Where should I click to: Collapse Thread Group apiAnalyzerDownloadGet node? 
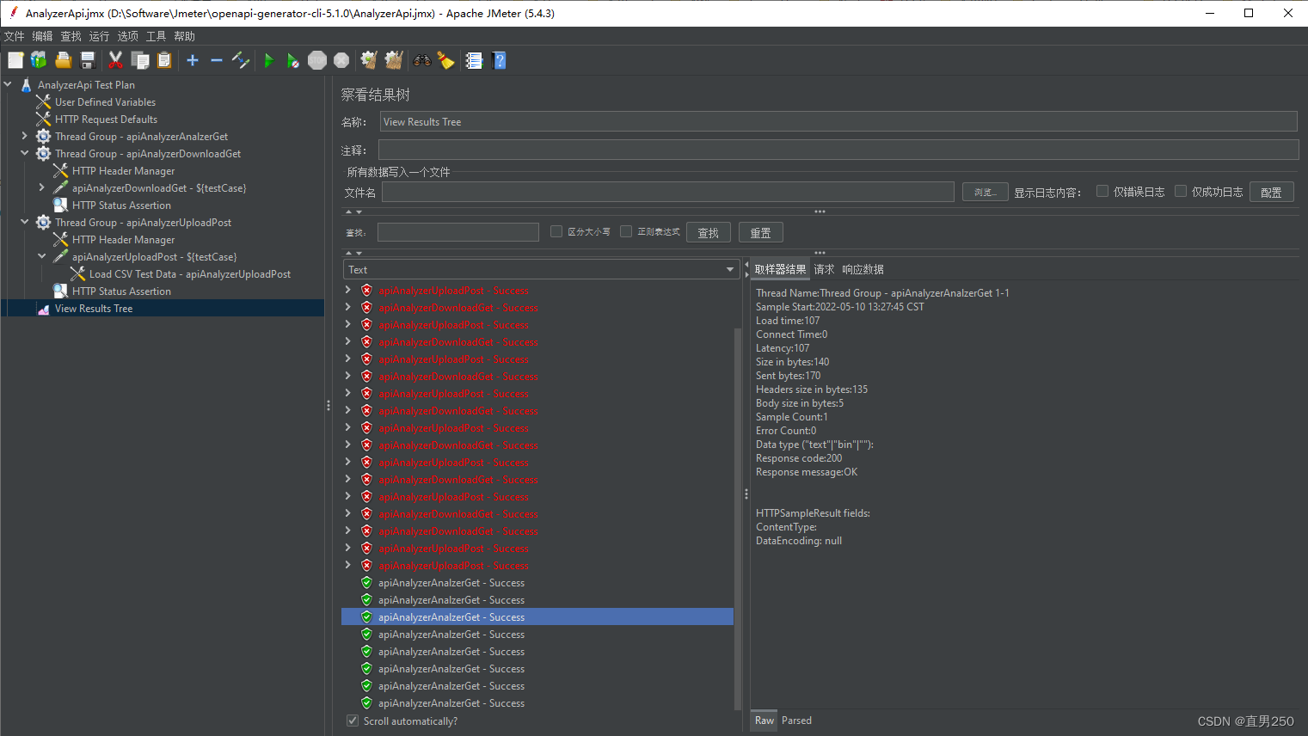24,154
